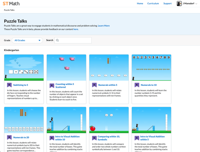Open the Support menu item
The image size is (200, 152).
coord(168,4)
